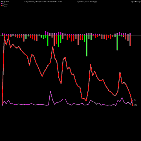Click the '0M' volume axis label

135,100
